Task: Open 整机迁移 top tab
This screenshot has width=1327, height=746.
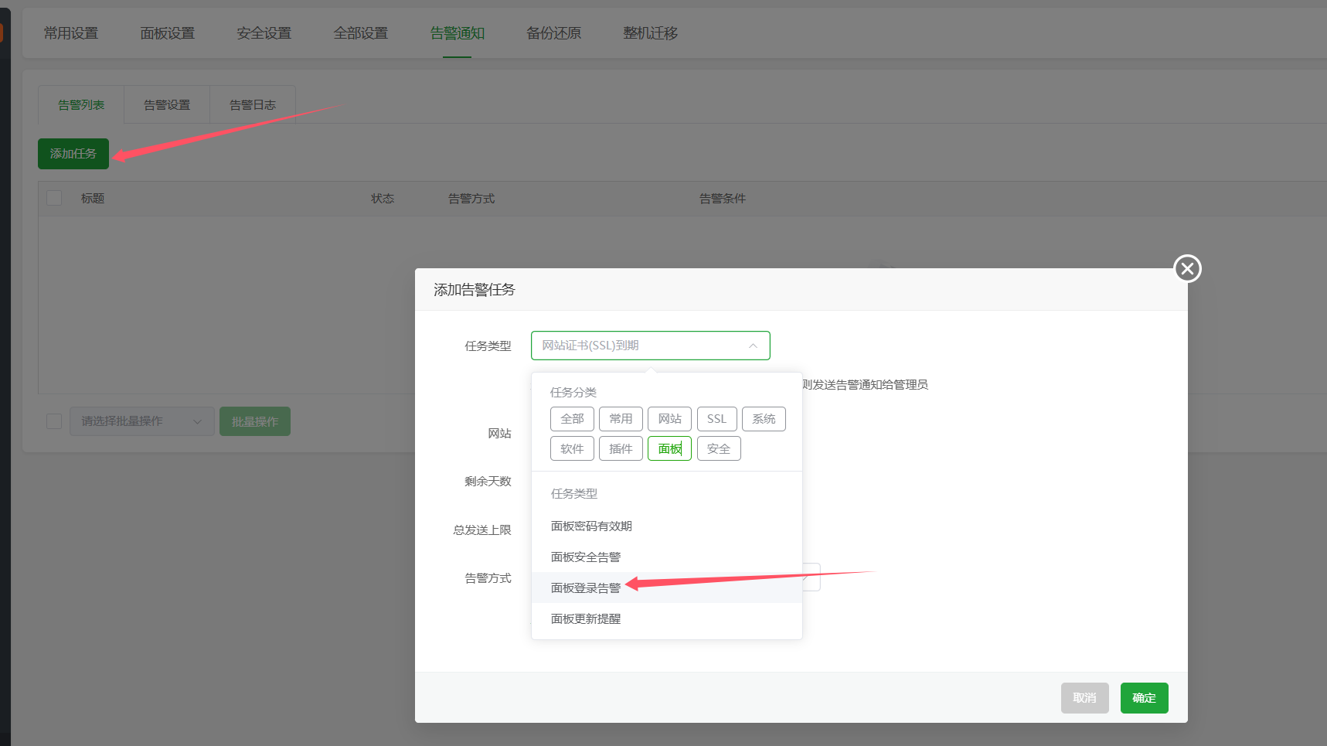Action: (651, 33)
